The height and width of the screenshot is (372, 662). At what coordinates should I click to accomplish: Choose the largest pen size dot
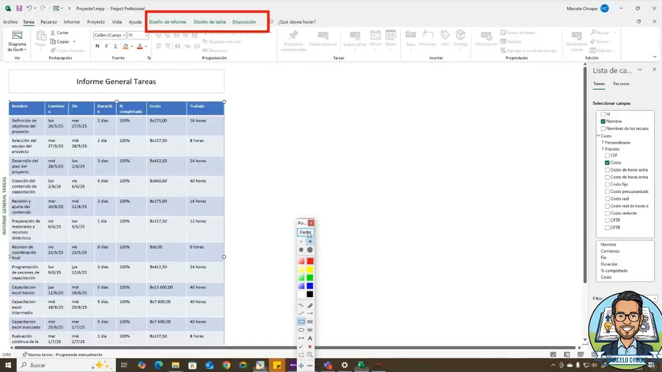click(x=310, y=250)
